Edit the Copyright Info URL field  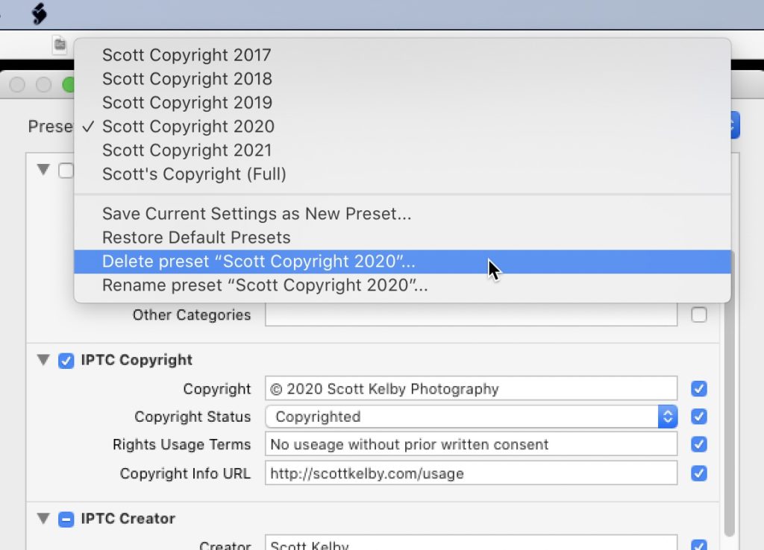coord(472,473)
